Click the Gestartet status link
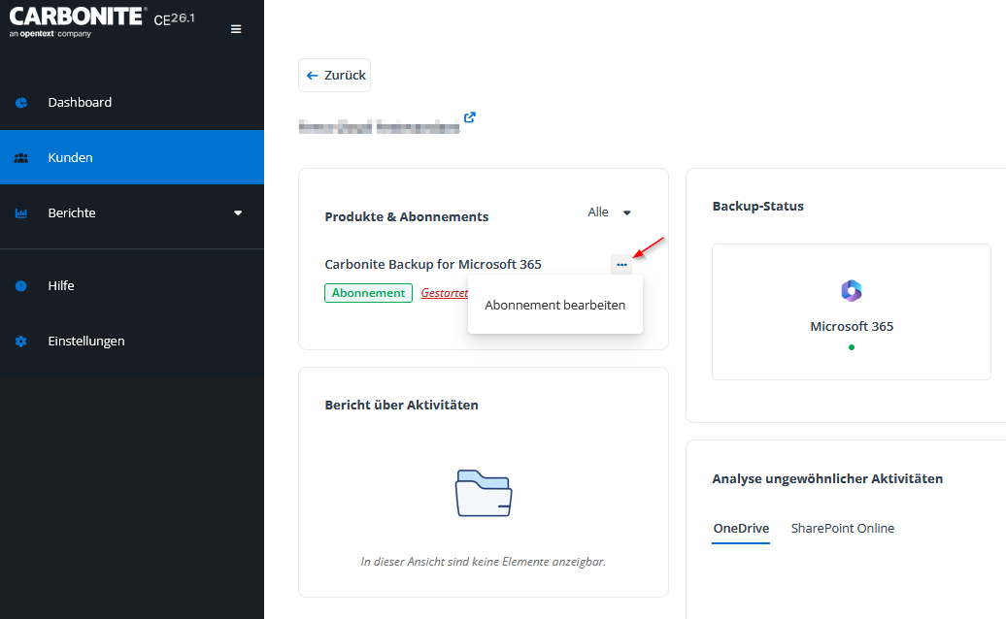Screen dimensions: 1006x619 (444, 293)
